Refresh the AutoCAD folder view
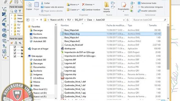 127,20
